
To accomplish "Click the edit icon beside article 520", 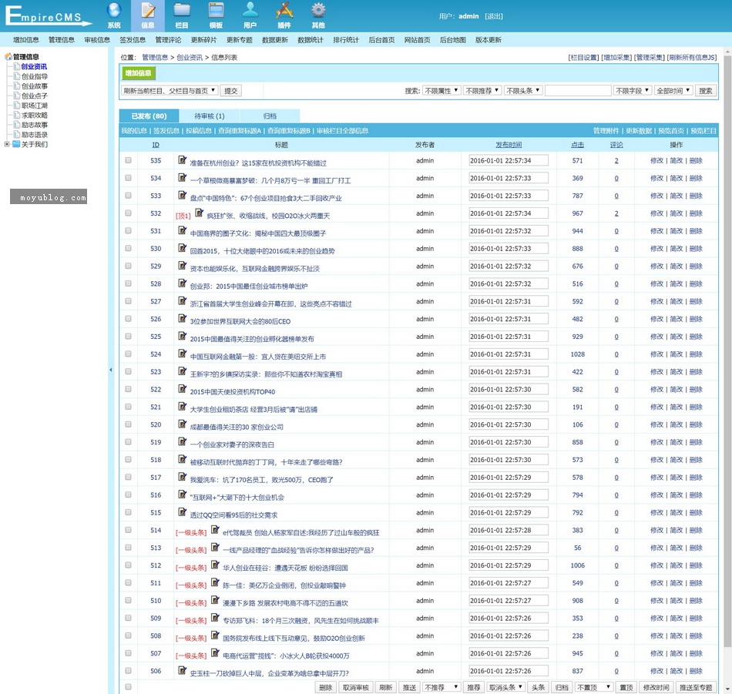I will point(183,424).
